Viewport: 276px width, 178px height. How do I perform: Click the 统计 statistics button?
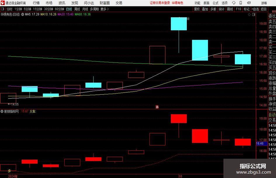tap(221, 9)
